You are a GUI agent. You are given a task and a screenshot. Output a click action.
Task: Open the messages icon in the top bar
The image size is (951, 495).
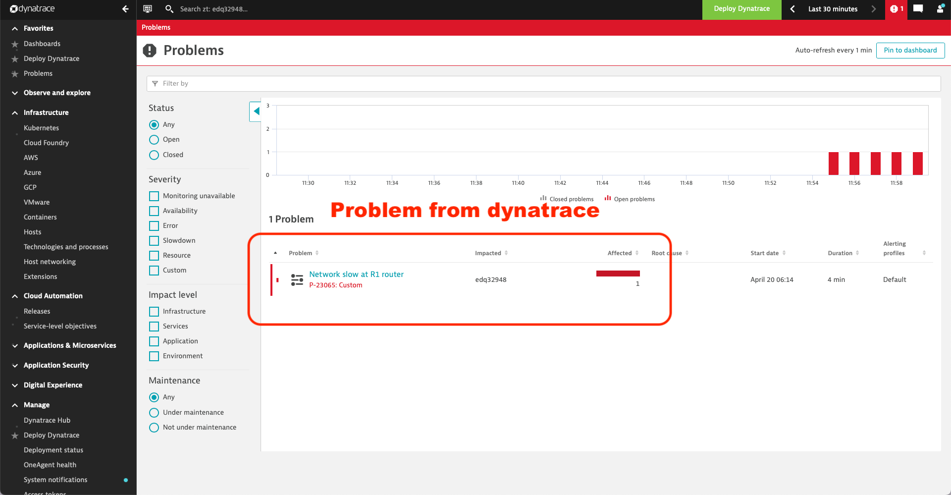pos(918,9)
